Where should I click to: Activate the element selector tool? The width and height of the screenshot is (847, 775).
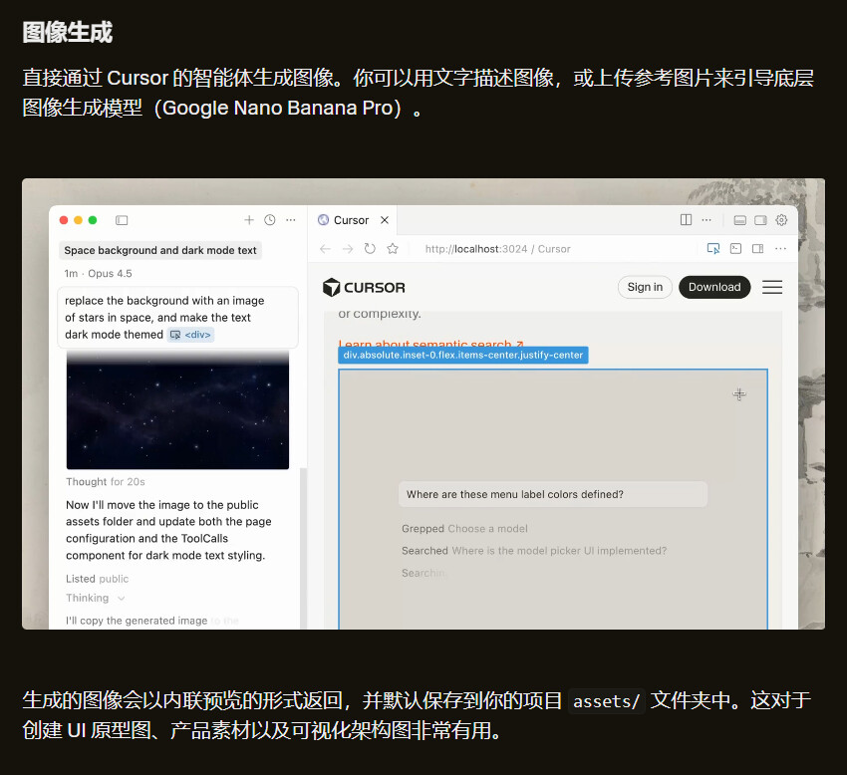point(713,248)
